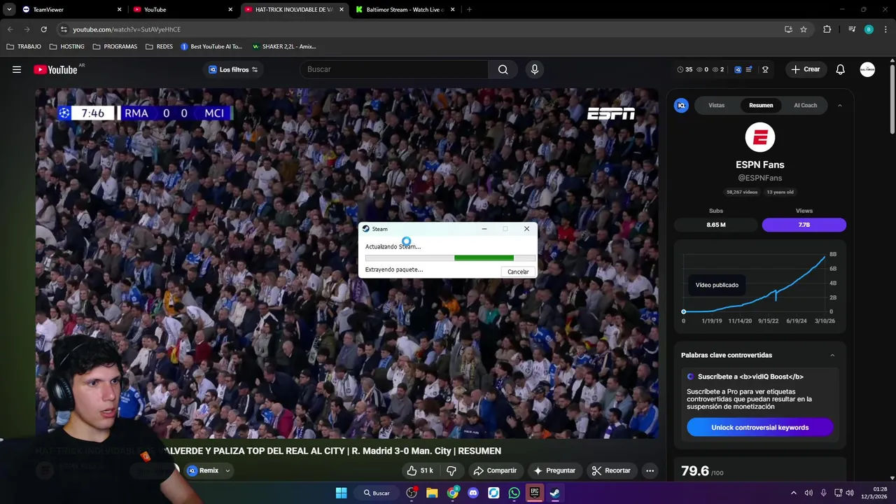Open the channel avatar account menu

click(867, 69)
